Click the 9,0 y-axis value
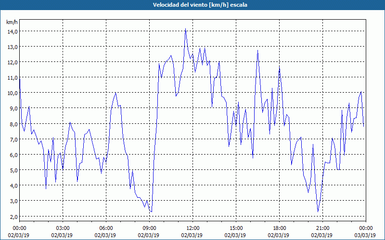This screenshot has width=385, height=240. tap(14, 108)
